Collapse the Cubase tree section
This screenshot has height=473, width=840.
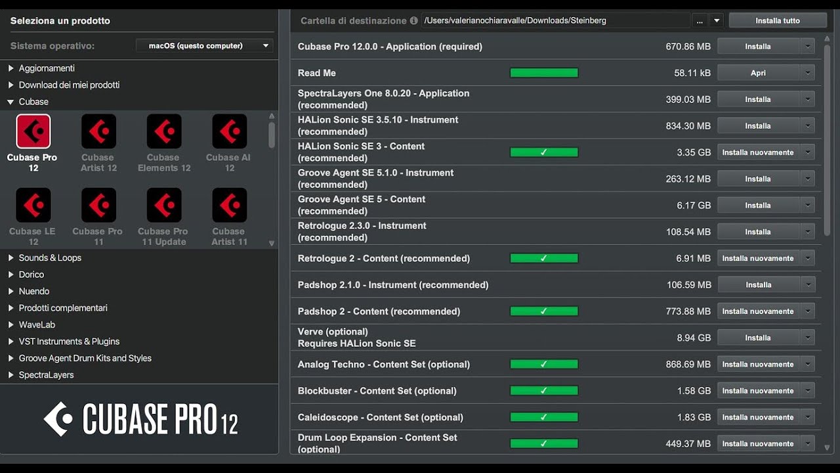point(11,102)
